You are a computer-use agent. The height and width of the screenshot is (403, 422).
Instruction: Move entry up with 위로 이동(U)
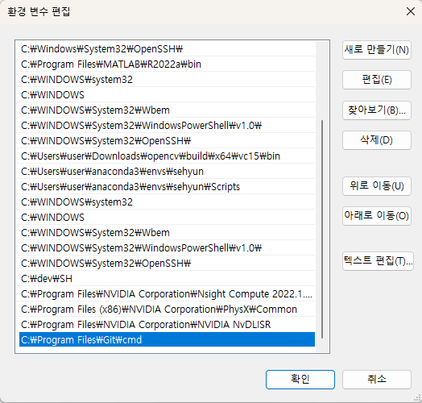pyautogui.click(x=377, y=186)
